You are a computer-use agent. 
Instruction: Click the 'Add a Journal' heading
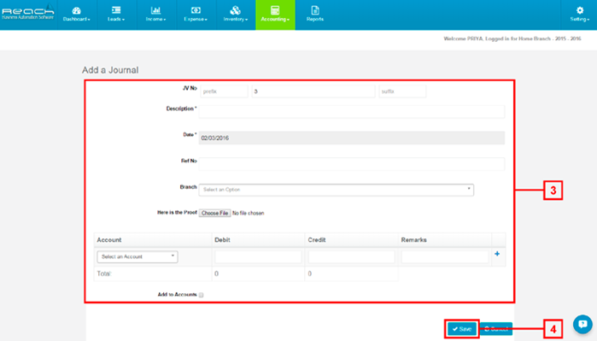pos(110,70)
